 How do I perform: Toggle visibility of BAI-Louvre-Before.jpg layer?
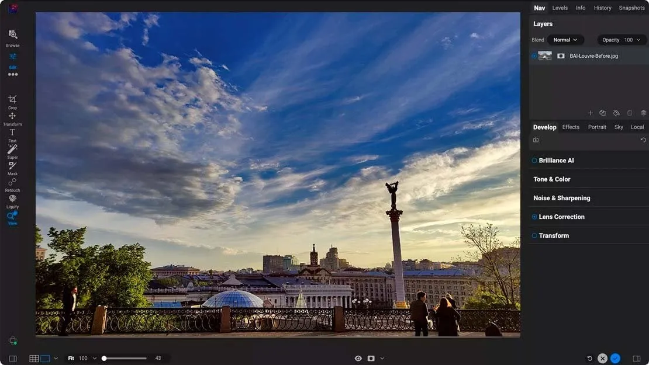[x=534, y=56]
